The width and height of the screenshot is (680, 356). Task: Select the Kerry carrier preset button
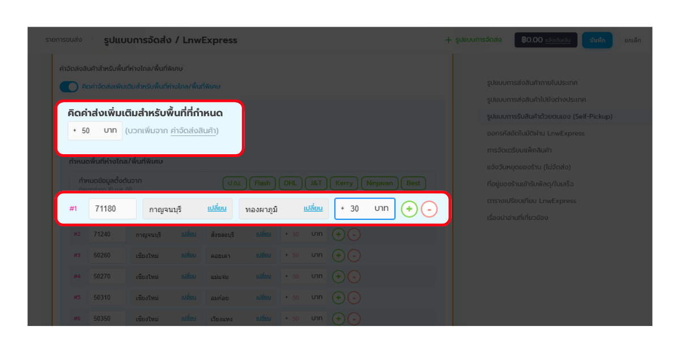click(344, 183)
